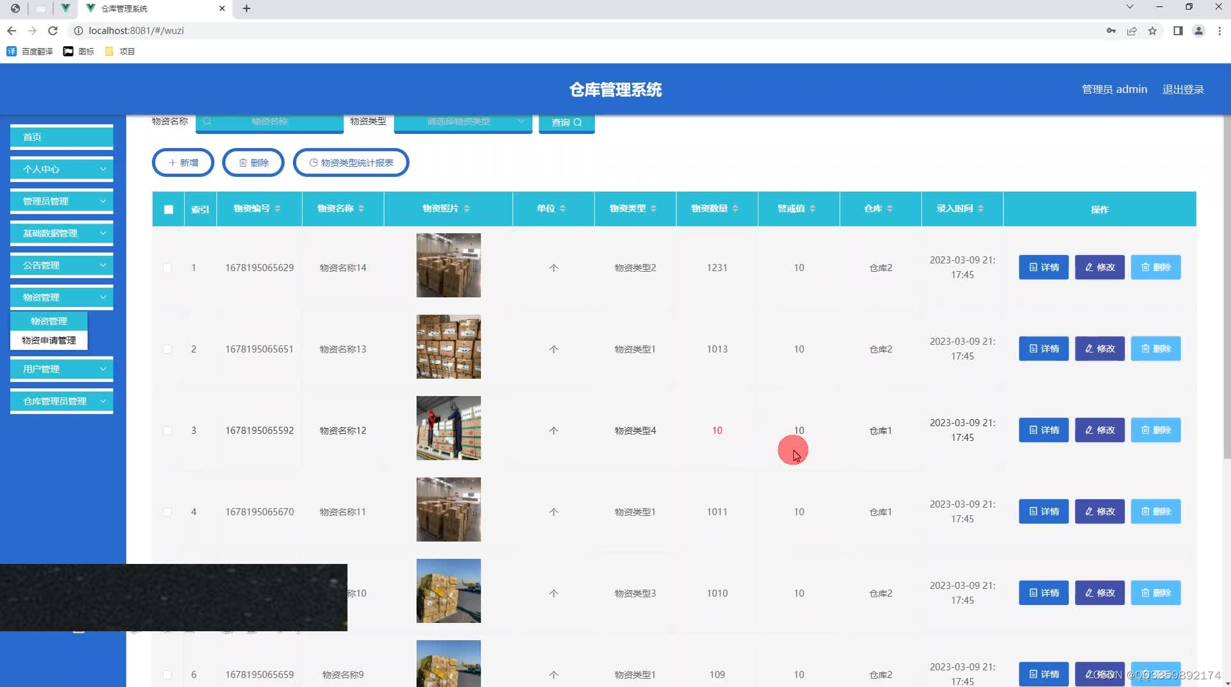Open 详情 for 物资名称14
Screen dimensions: 1231x687
click(1043, 267)
